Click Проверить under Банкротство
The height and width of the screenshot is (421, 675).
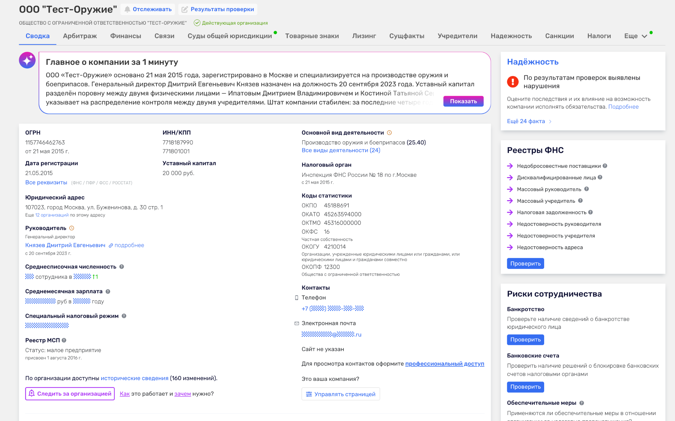point(525,339)
